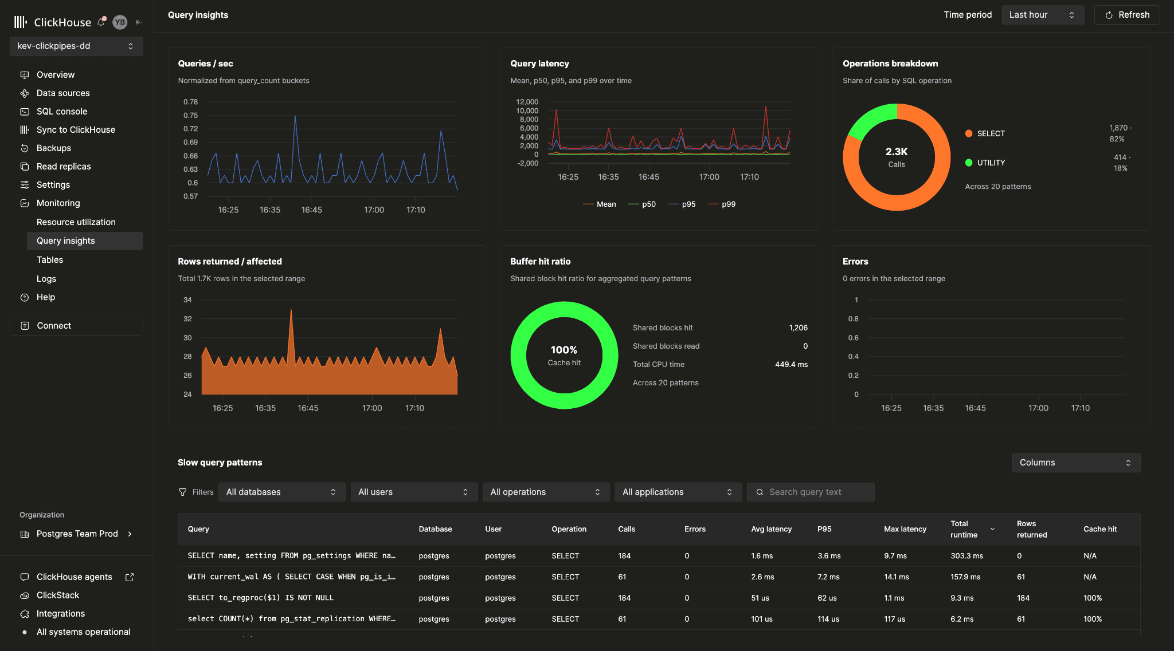Open the kev-clickpipes-dd service selector
Screen dimensions: 1174x651
coord(76,46)
